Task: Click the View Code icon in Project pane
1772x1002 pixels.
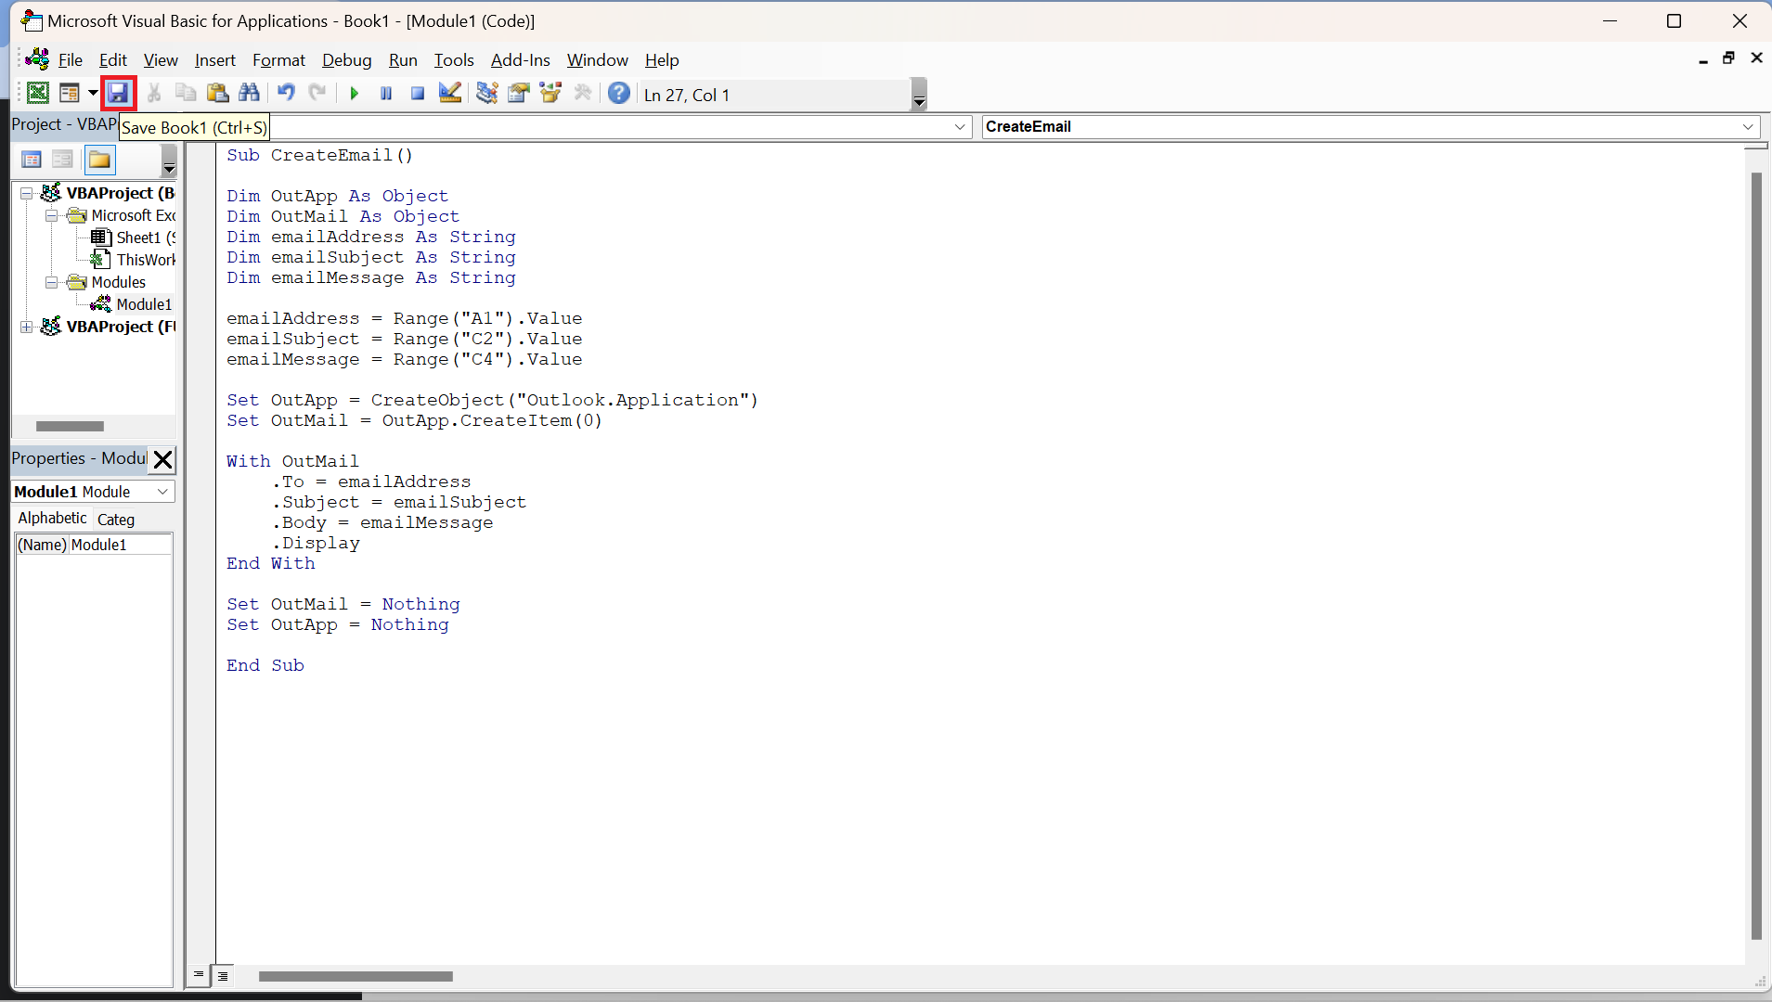Action: click(x=31, y=161)
